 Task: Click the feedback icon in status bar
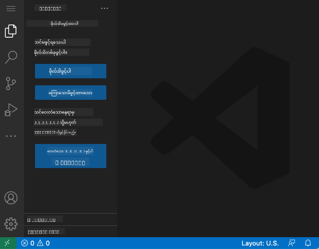click(x=291, y=243)
